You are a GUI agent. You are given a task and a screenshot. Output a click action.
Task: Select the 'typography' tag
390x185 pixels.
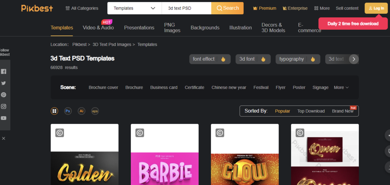click(x=298, y=59)
